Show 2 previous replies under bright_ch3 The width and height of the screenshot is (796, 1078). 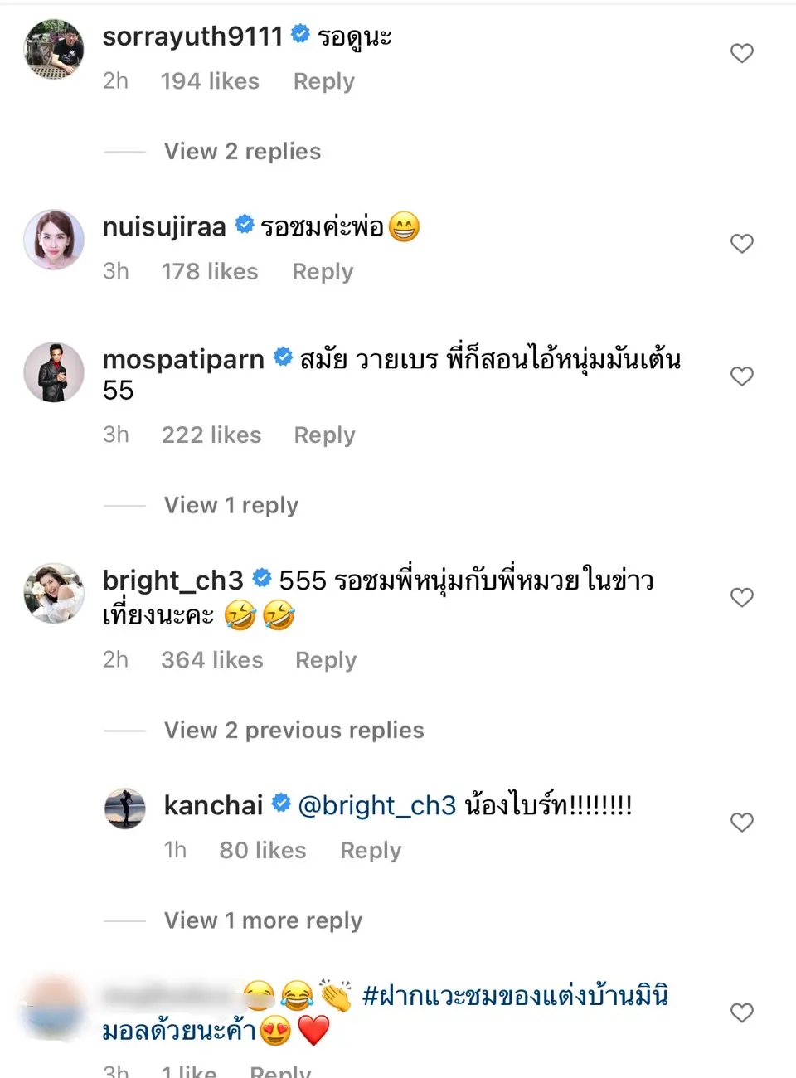click(x=294, y=731)
